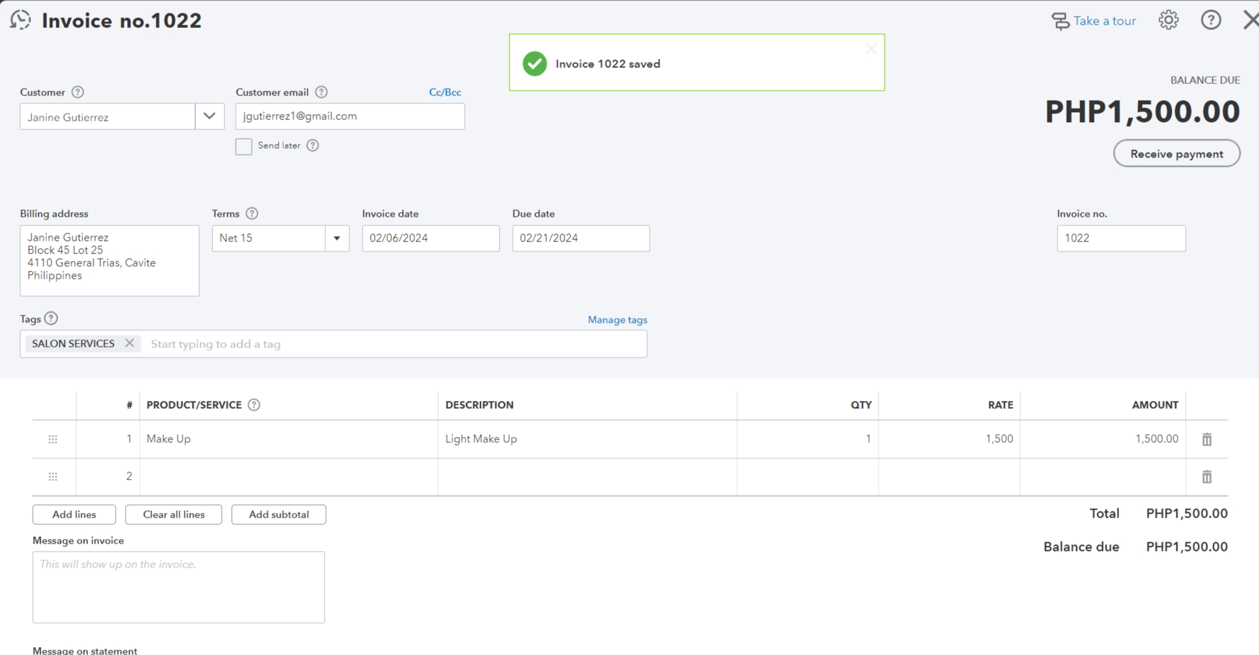Select the 'Light Make Up' description cell
The height and width of the screenshot is (655, 1259).
point(587,439)
